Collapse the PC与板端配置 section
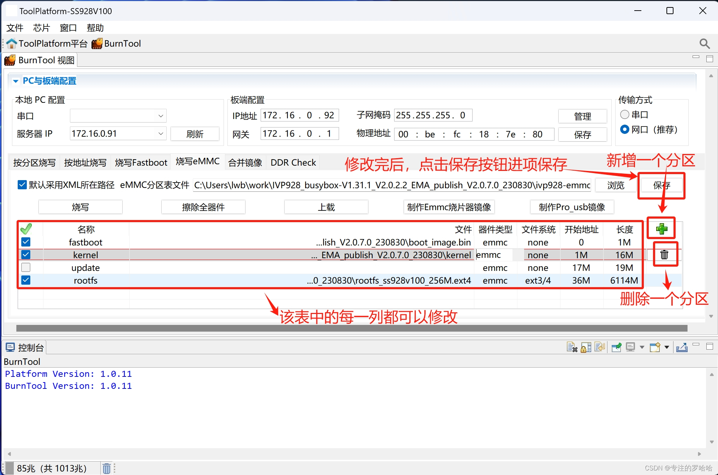The width and height of the screenshot is (718, 475). 16,81
